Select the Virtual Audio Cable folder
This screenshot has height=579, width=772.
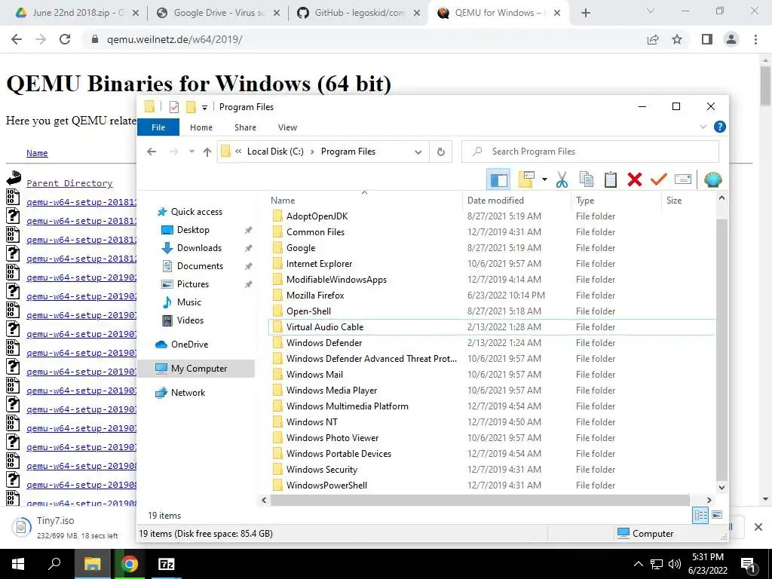pyautogui.click(x=324, y=327)
